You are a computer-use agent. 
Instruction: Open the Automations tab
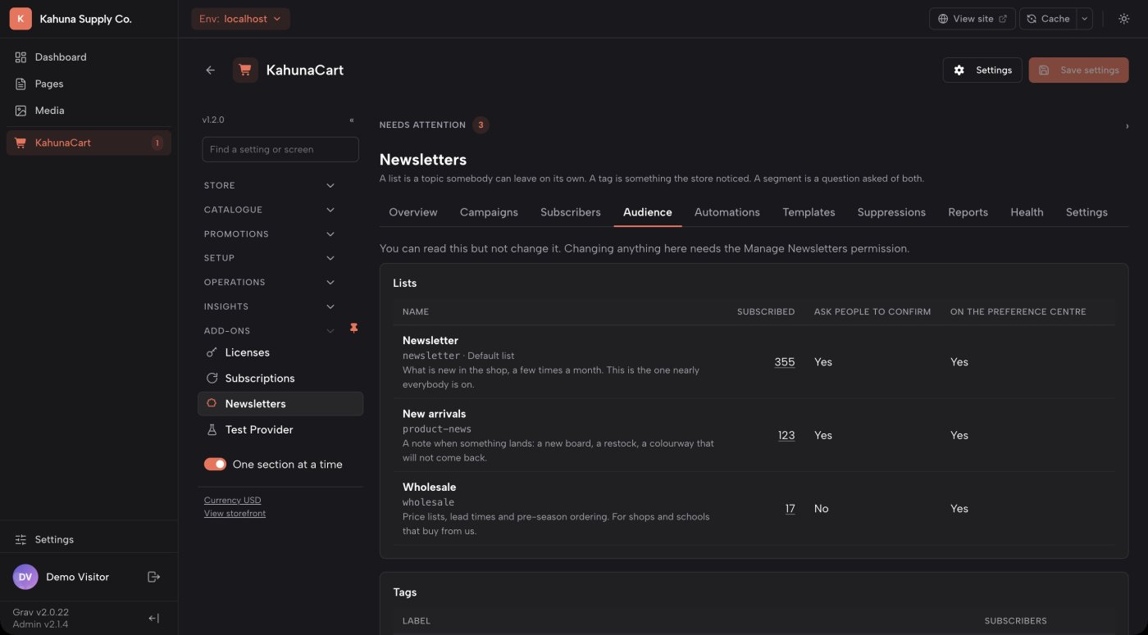(727, 212)
